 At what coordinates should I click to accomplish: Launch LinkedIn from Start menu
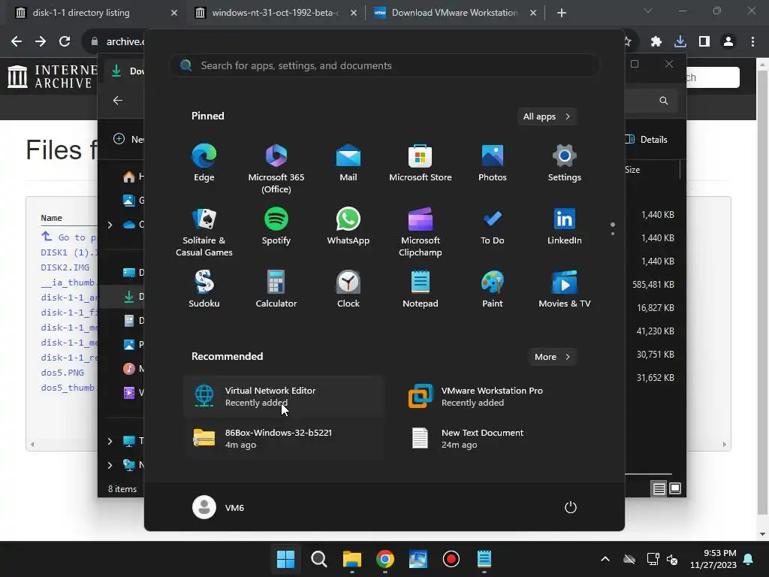click(x=565, y=226)
